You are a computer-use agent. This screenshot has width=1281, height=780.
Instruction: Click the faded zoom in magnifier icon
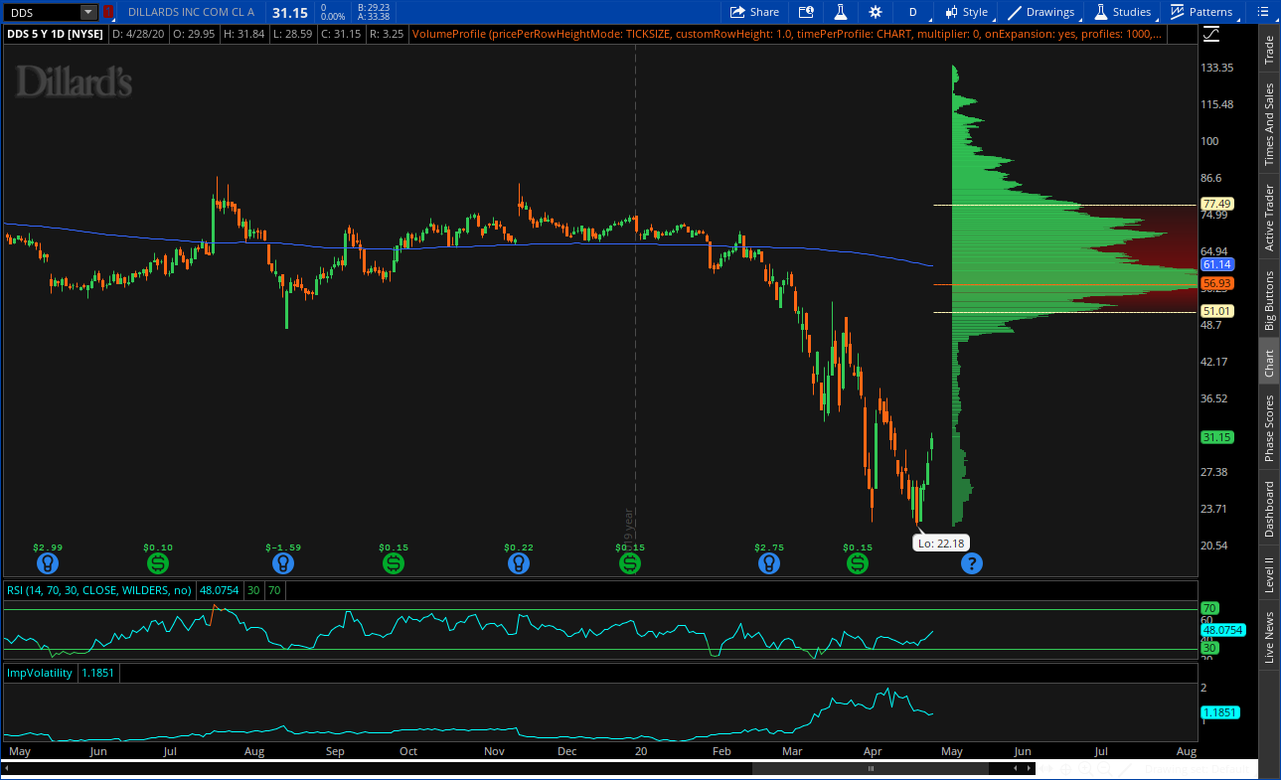click(1087, 768)
